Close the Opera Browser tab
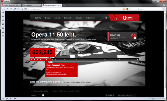Image resolution: width=167 pixels, height=101 pixels. coord(61,5)
